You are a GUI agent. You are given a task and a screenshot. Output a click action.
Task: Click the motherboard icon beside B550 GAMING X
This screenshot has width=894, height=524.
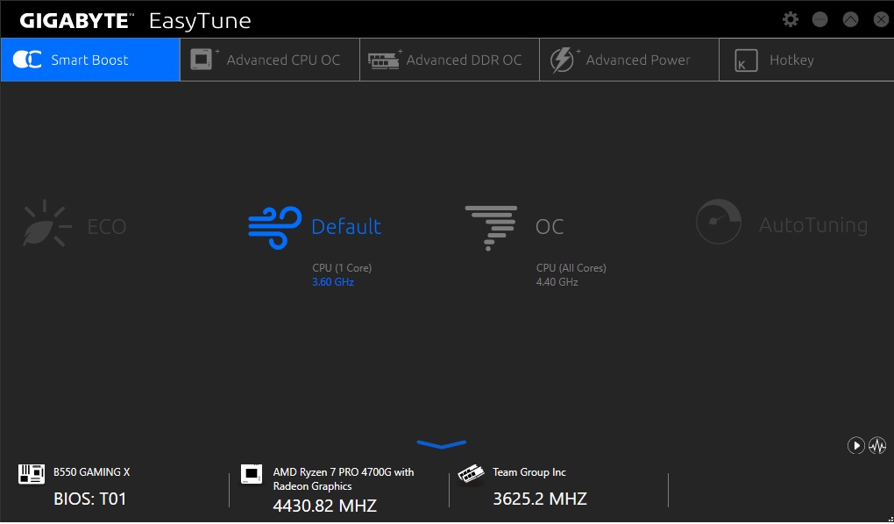tap(32, 474)
